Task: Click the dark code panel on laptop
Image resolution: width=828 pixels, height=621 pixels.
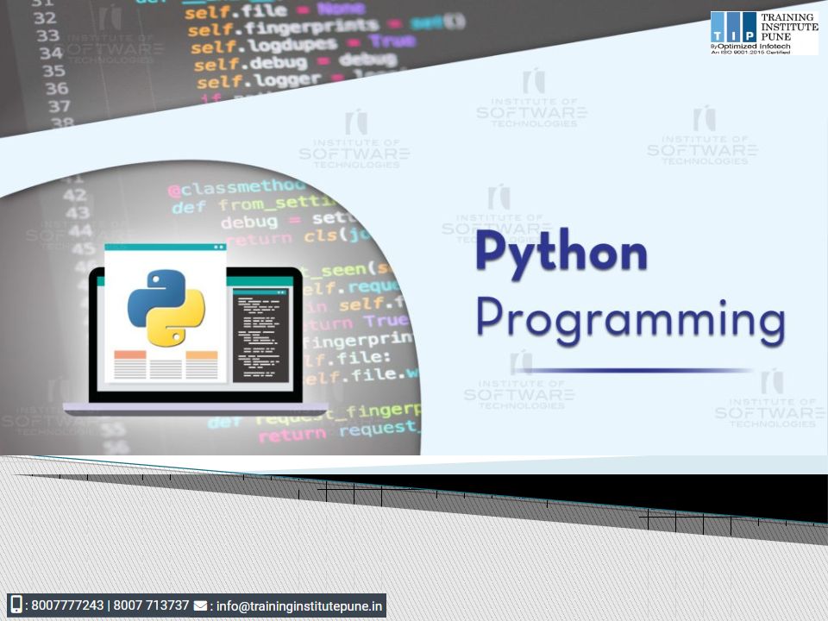Action: pyautogui.click(x=262, y=336)
